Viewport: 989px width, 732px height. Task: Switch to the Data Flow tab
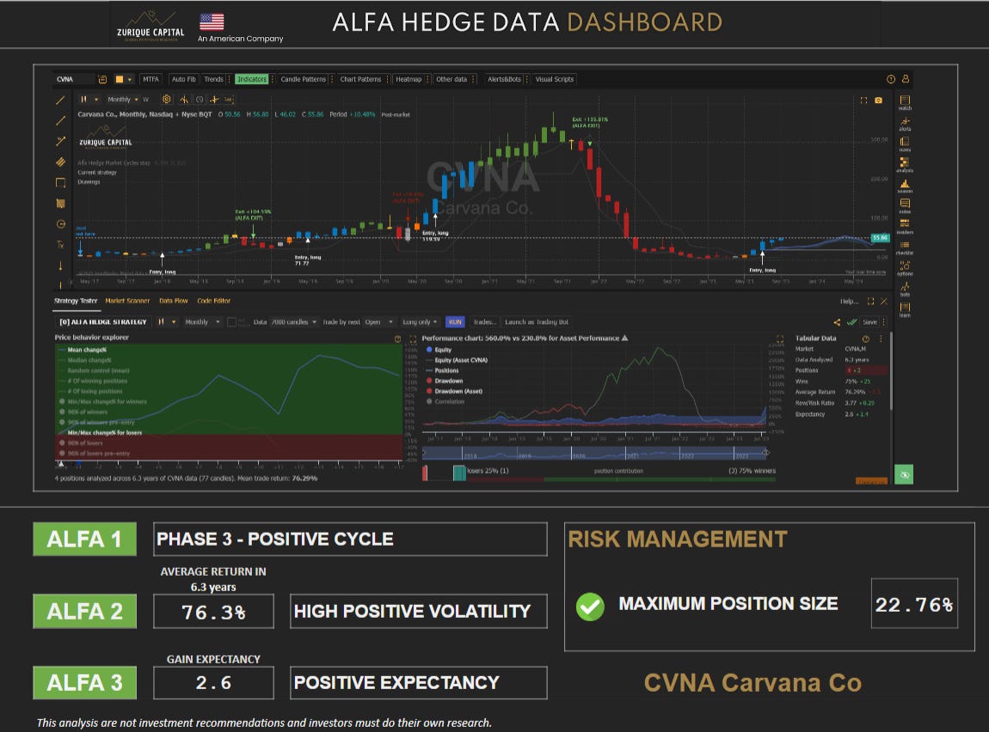click(174, 301)
